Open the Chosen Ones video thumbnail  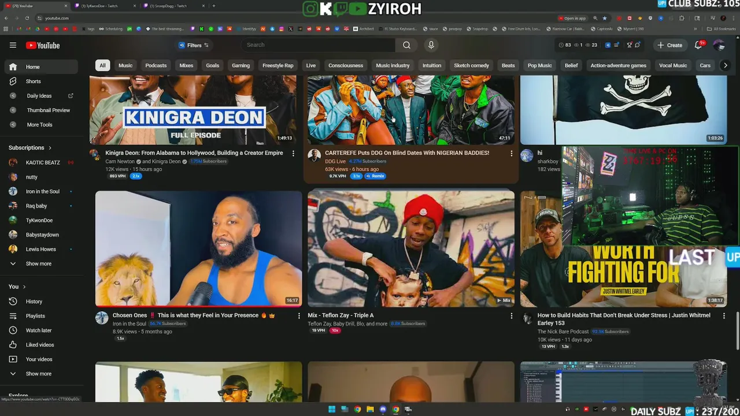pos(198,248)
